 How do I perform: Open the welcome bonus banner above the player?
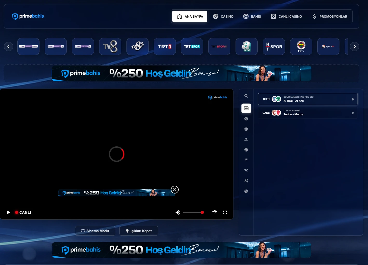(182, 73)
